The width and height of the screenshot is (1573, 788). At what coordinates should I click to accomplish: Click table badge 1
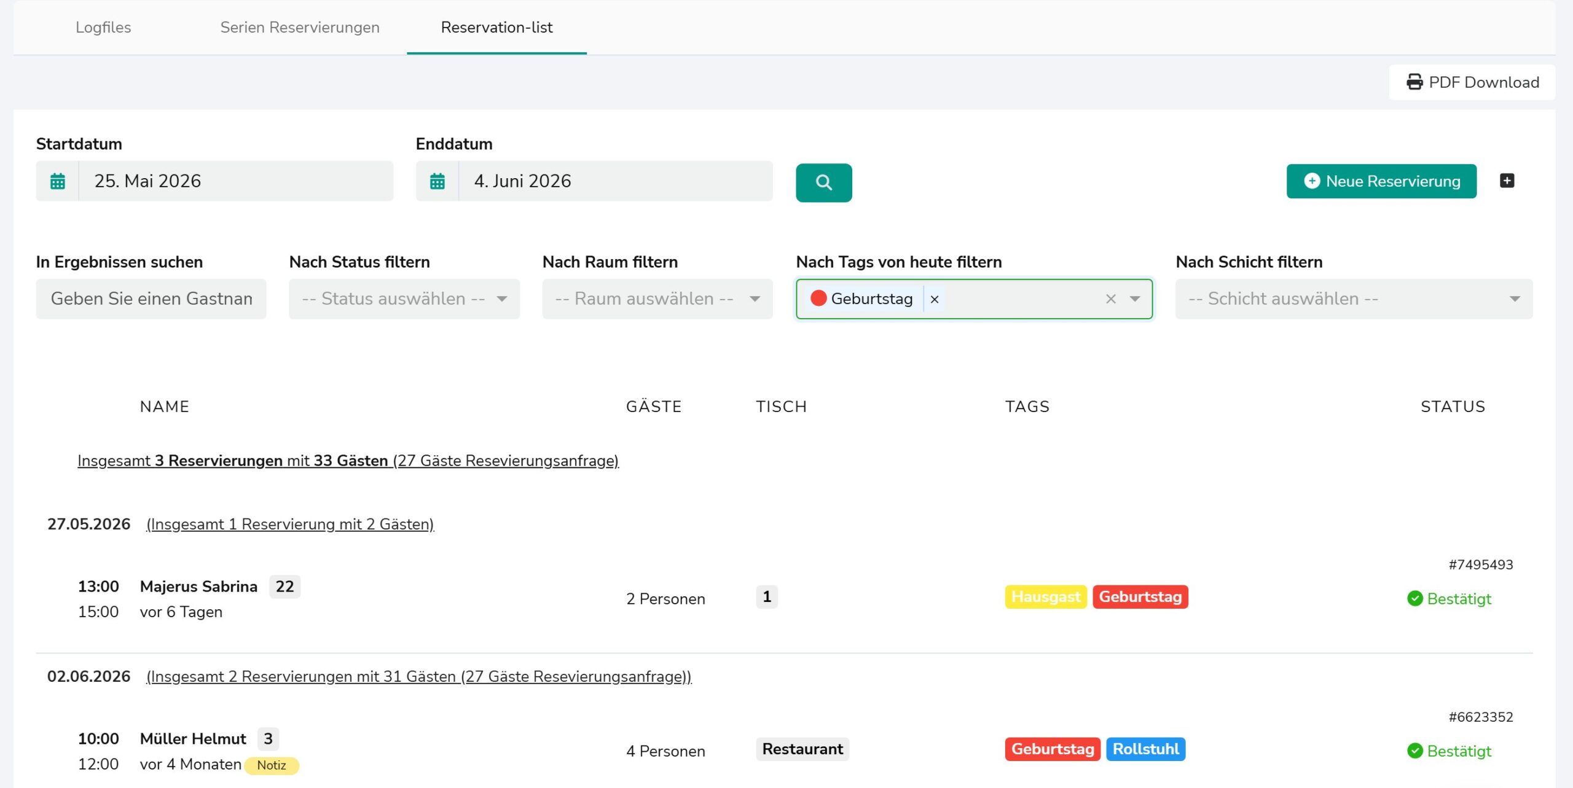click(x=767, y=597)
